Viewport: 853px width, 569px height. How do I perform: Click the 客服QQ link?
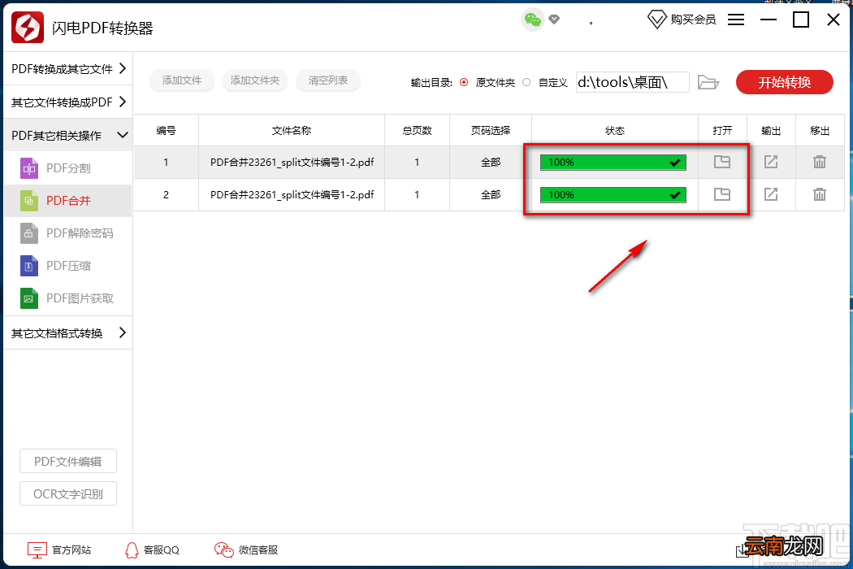tap(152, 550)
